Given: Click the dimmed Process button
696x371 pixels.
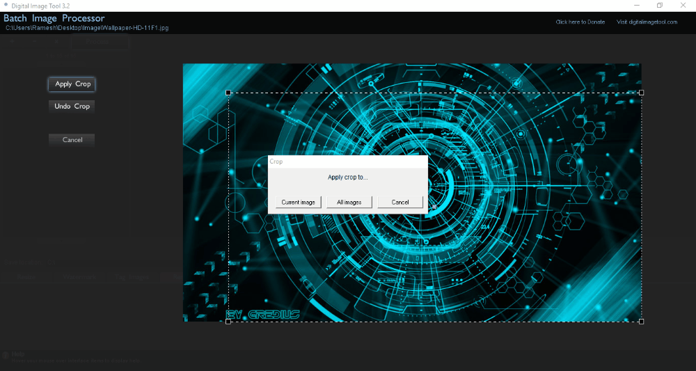Looking at the screenshot, I should 100,42.
